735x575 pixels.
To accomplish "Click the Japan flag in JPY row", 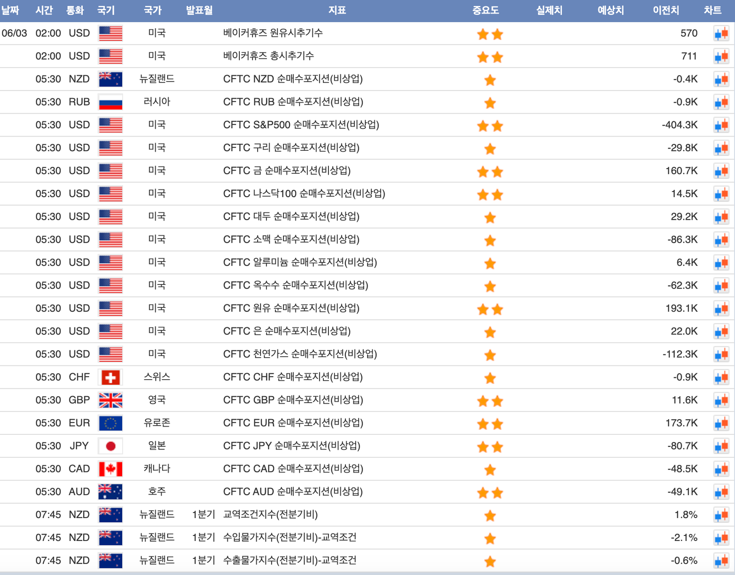I will click(x=110, y=446).
